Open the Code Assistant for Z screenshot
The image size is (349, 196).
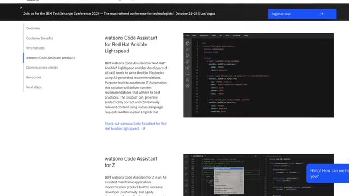tap(258, 175)
